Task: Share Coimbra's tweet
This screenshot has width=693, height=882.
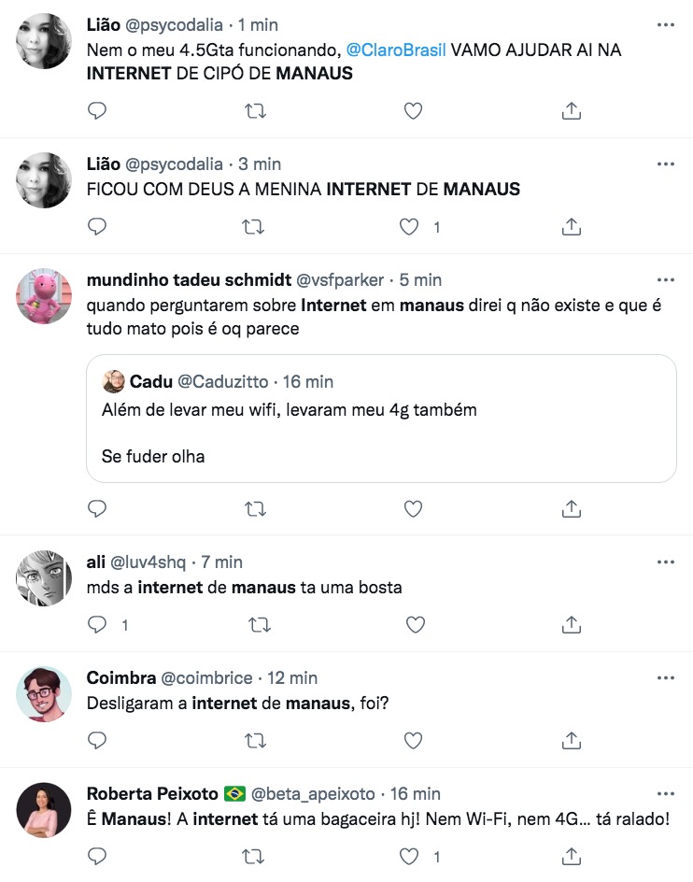Action: 571,741
